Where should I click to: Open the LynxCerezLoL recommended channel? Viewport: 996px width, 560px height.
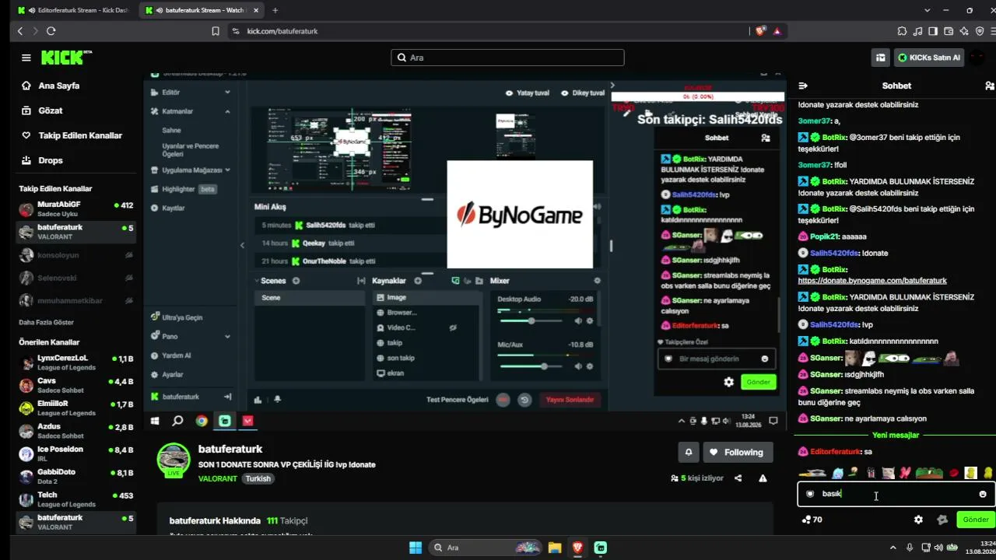point(76,362)
